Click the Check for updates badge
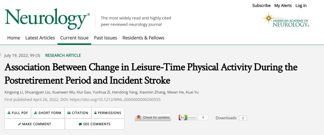Image resolution: width=324 pixels, height=135 pixels. point(153,118)
